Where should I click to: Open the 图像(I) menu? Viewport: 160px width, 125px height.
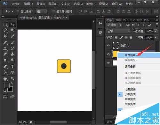point(41,4)
